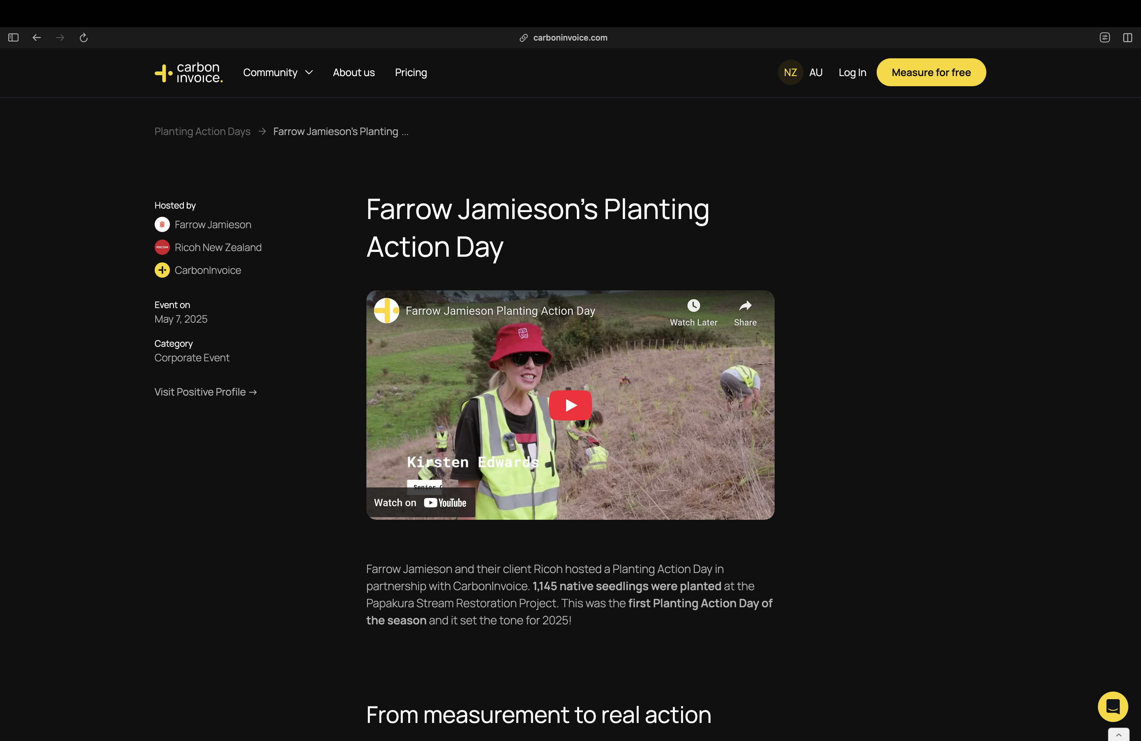Image resolution: width=1141 pixels, height=741 pixels.
Task: Click the CarbonInvoice host avatar
Action: (x=162, y=270)
